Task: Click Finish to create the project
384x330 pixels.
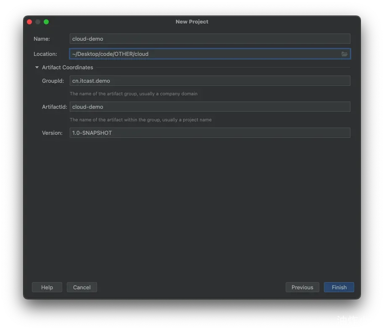Action: pos(339,287)
